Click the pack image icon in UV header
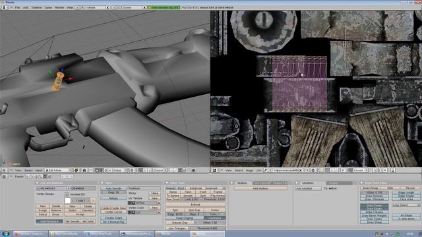This screenshot has height=237, width=422. [307, 171]
